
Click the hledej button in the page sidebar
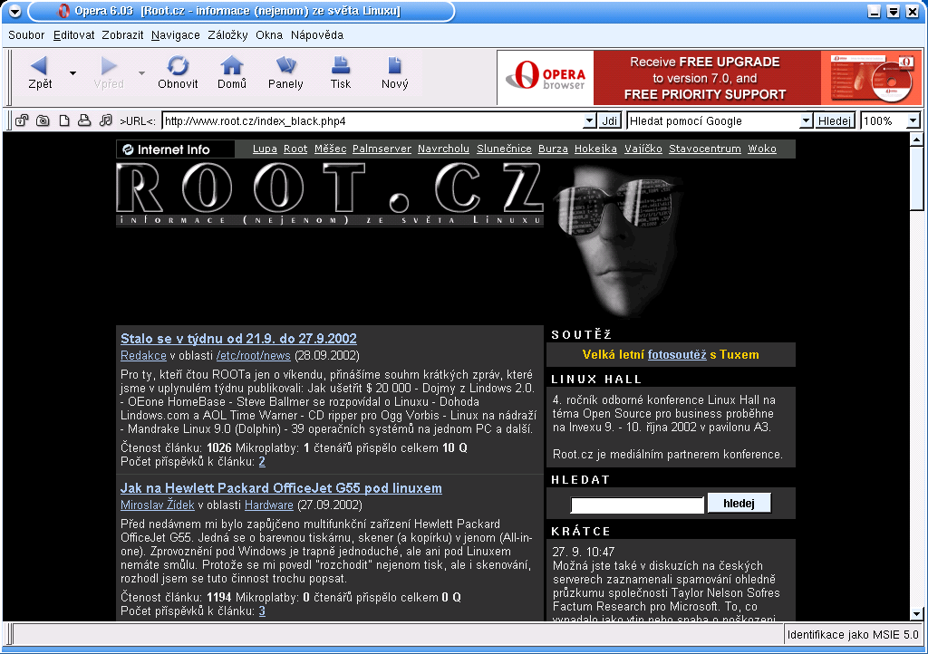pyautogui.click(x=739, y=504)
